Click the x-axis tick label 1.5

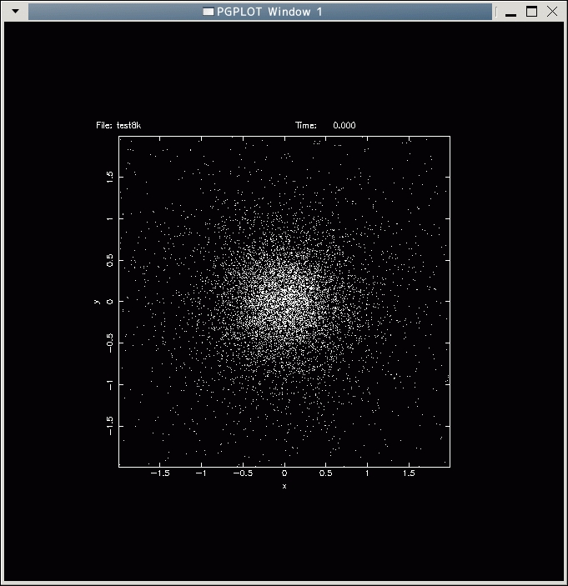point(409,473)
